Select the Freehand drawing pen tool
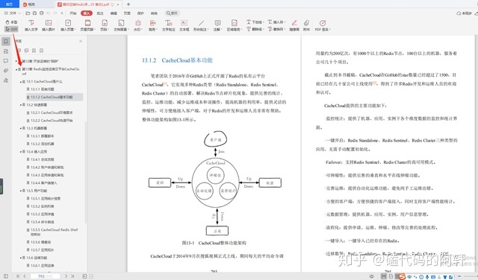Image resolution: width=478 pixels, height=280 pixels. click(294, 25)
